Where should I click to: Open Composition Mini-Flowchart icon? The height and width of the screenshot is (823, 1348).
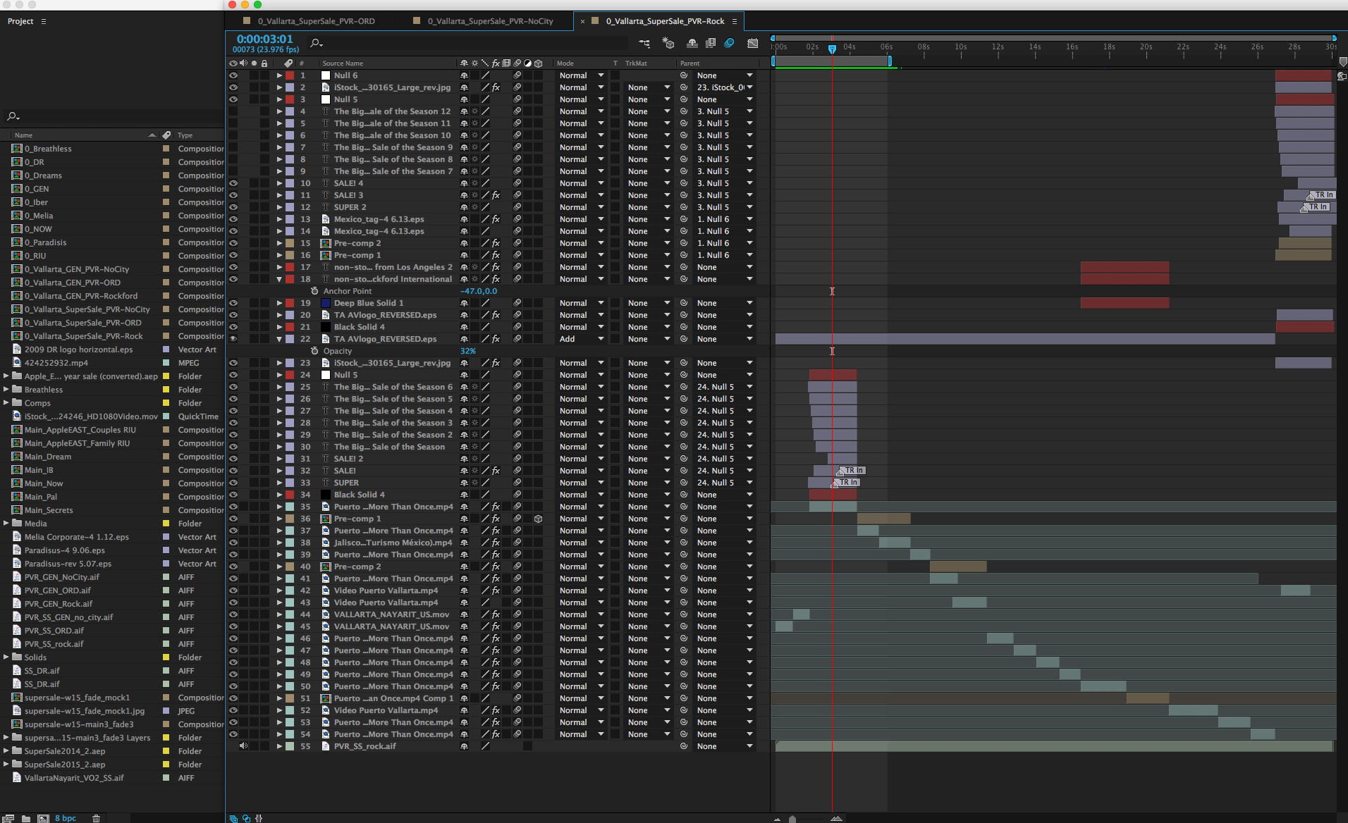coord(644,44)
